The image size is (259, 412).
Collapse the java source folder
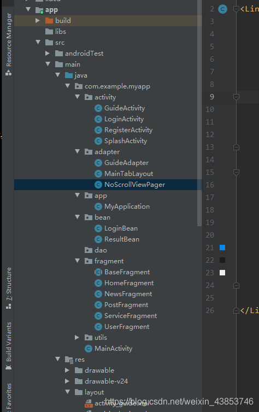click(x=58, y=75)
